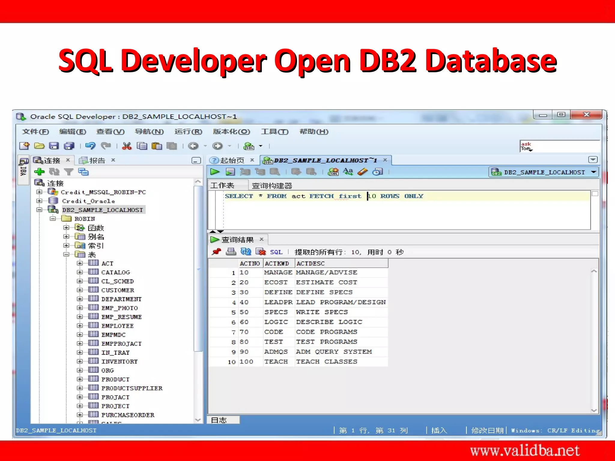Close the DB2_SAMPLE_LOCALHOST~1 worksheet tab
Image resolution: width=615 pixels, height=461 pixels.
[x=385, y=160]
